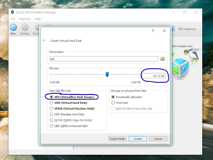The height and width of the screenshot is (160, 213).
Task: Close the Create Virtual Hard Disk dialog
Action: pyautogui.click(x=164, y=31)
